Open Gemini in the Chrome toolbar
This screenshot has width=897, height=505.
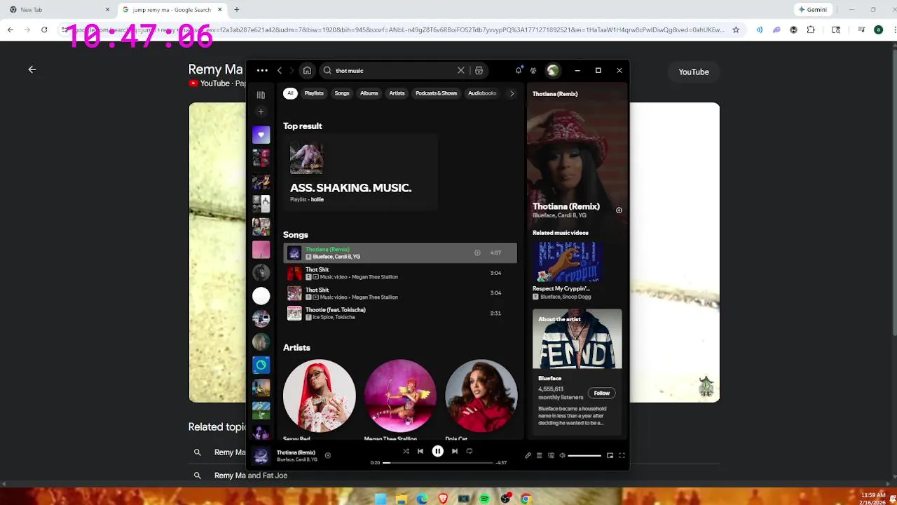(x=813, y=10)
